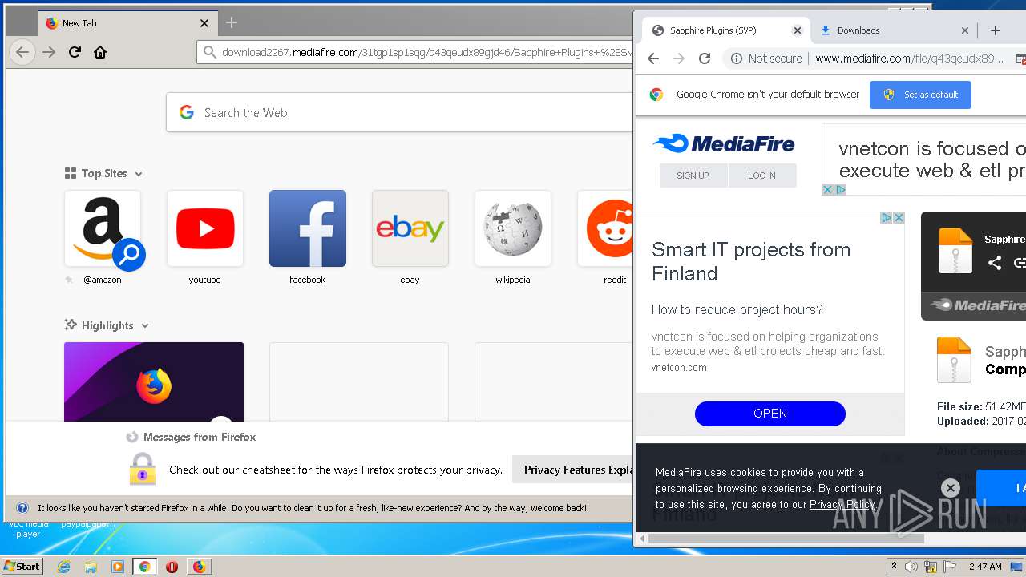1026x577 pixels.
Task: Expand the Top Sites section chevron
Action: point(139,174)
